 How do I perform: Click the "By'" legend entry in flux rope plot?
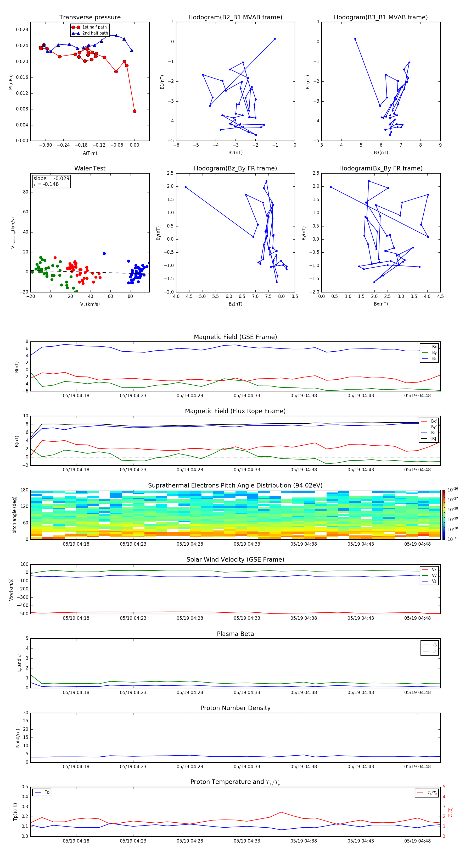coord(429,427)
